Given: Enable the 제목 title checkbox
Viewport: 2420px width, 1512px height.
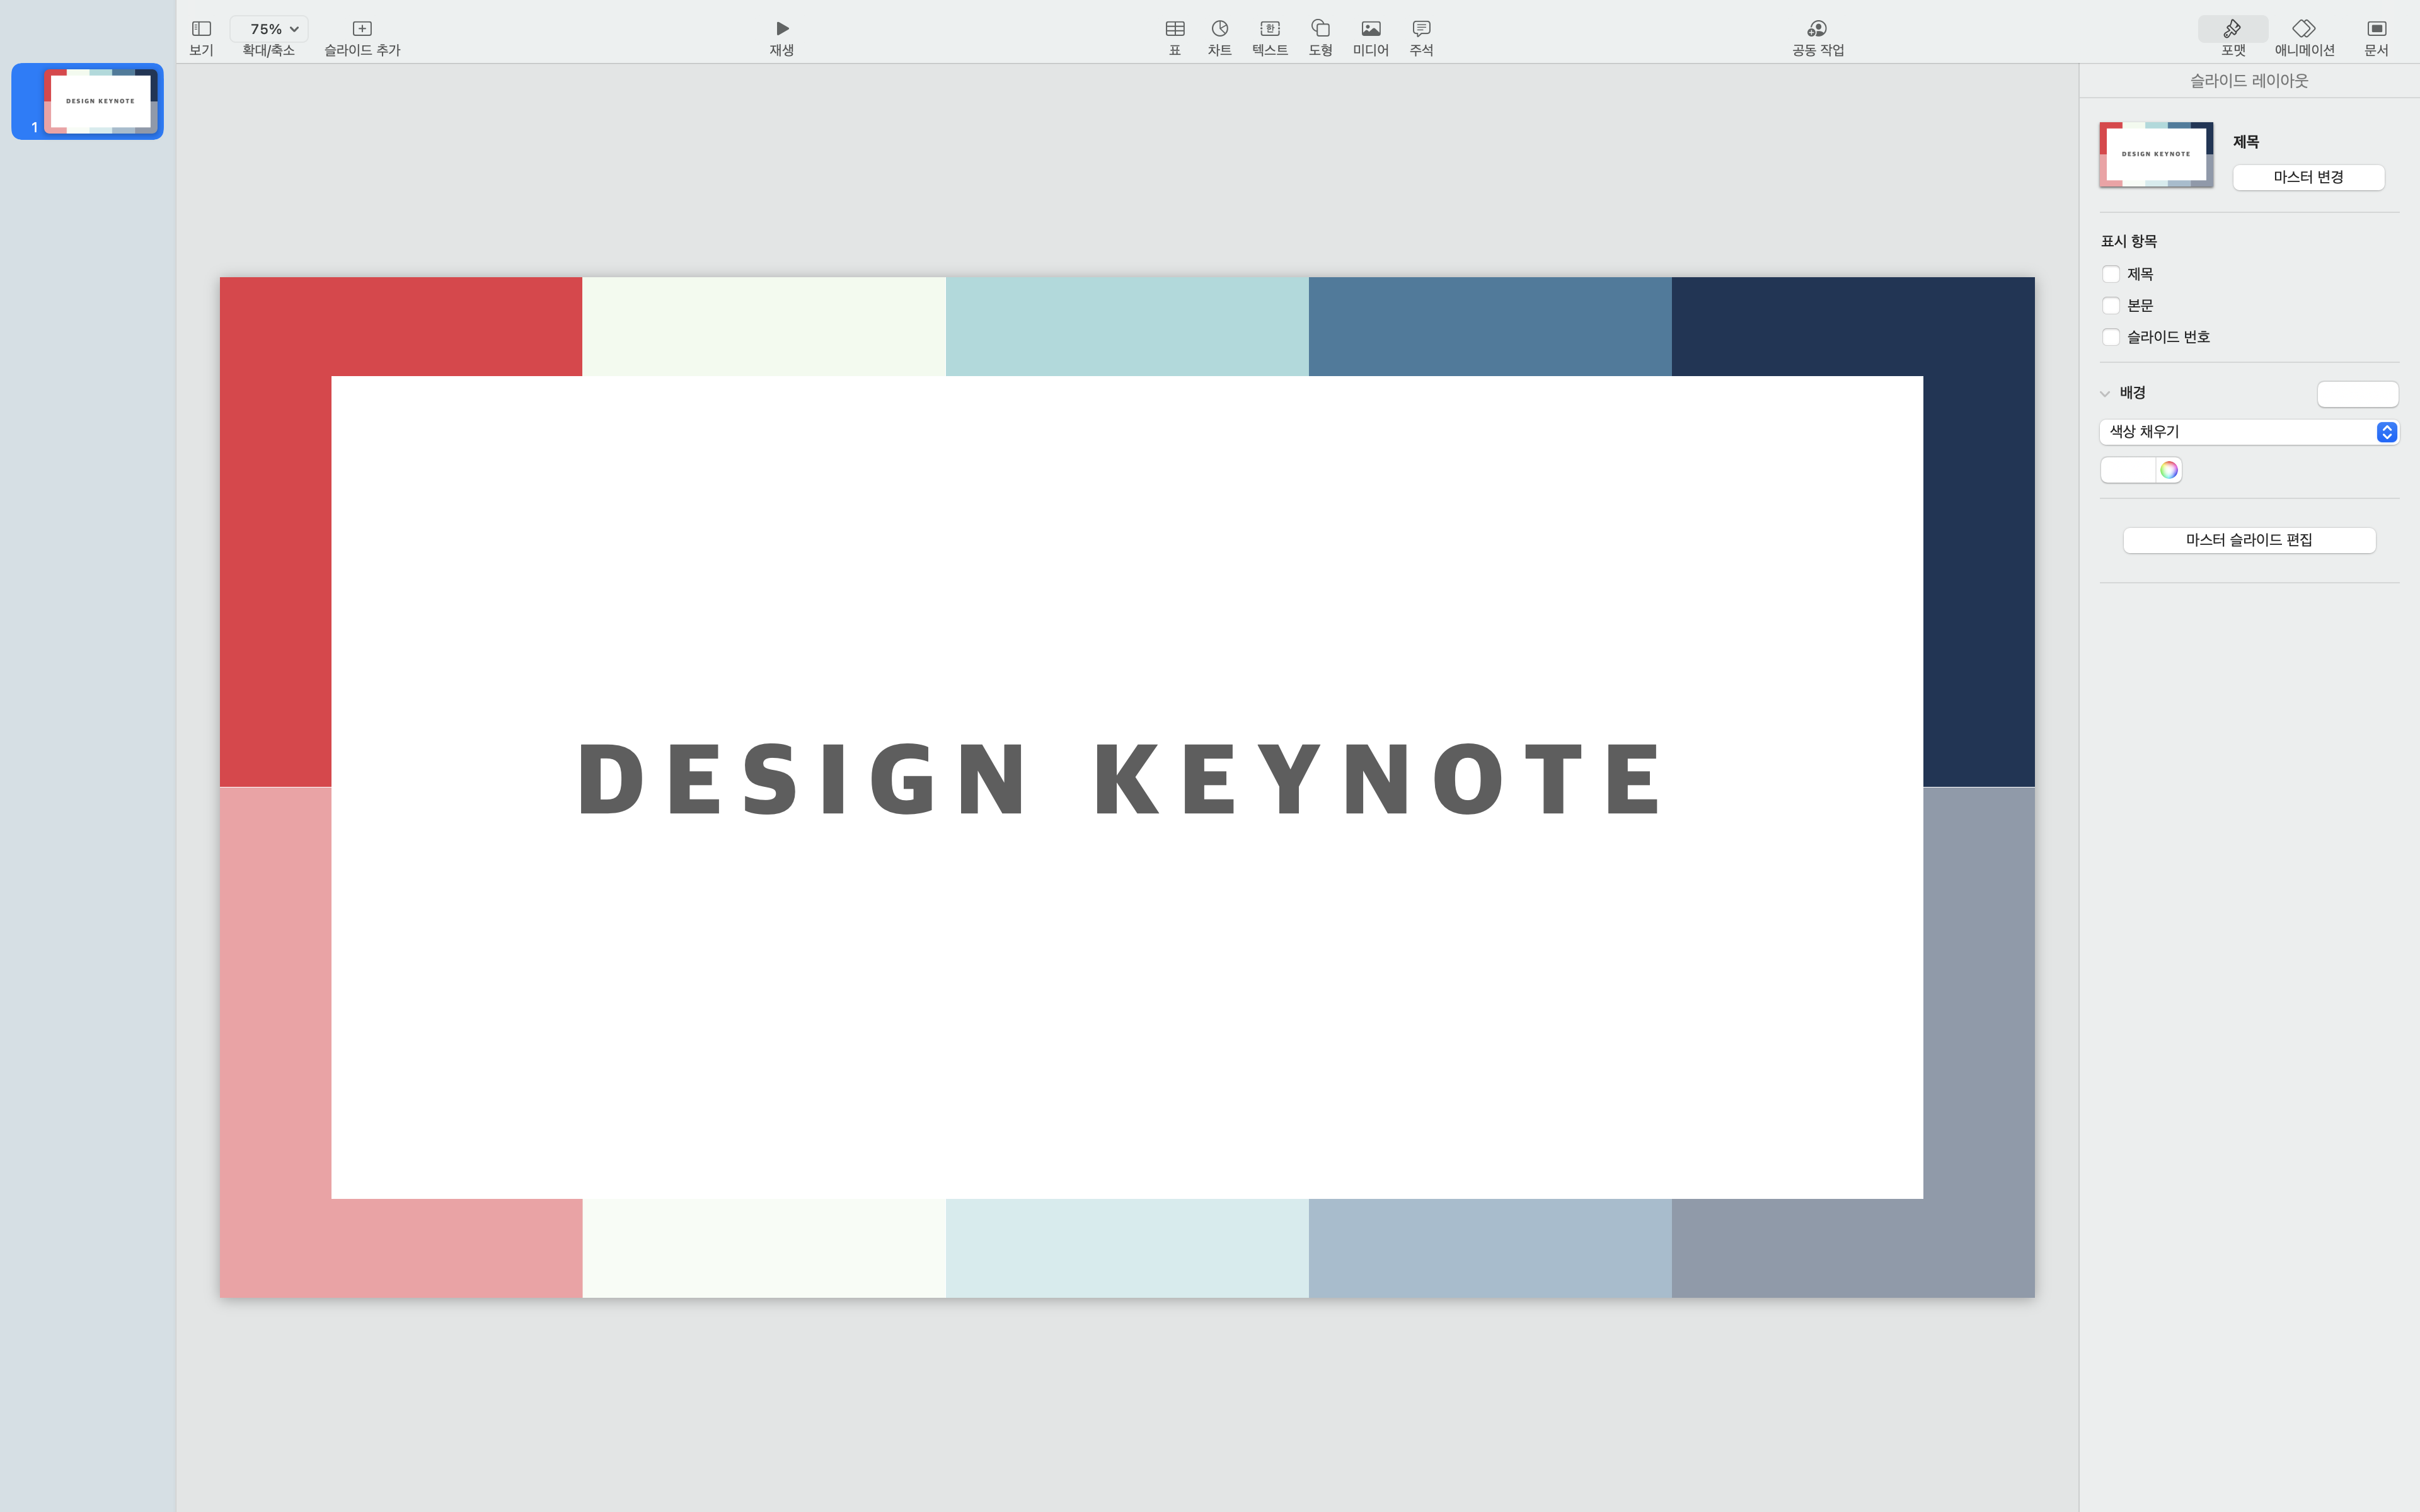Looking at the screenshot, I should click(x=2111, y=274).
